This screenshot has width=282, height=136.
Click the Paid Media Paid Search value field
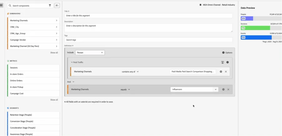click(192, 72)
